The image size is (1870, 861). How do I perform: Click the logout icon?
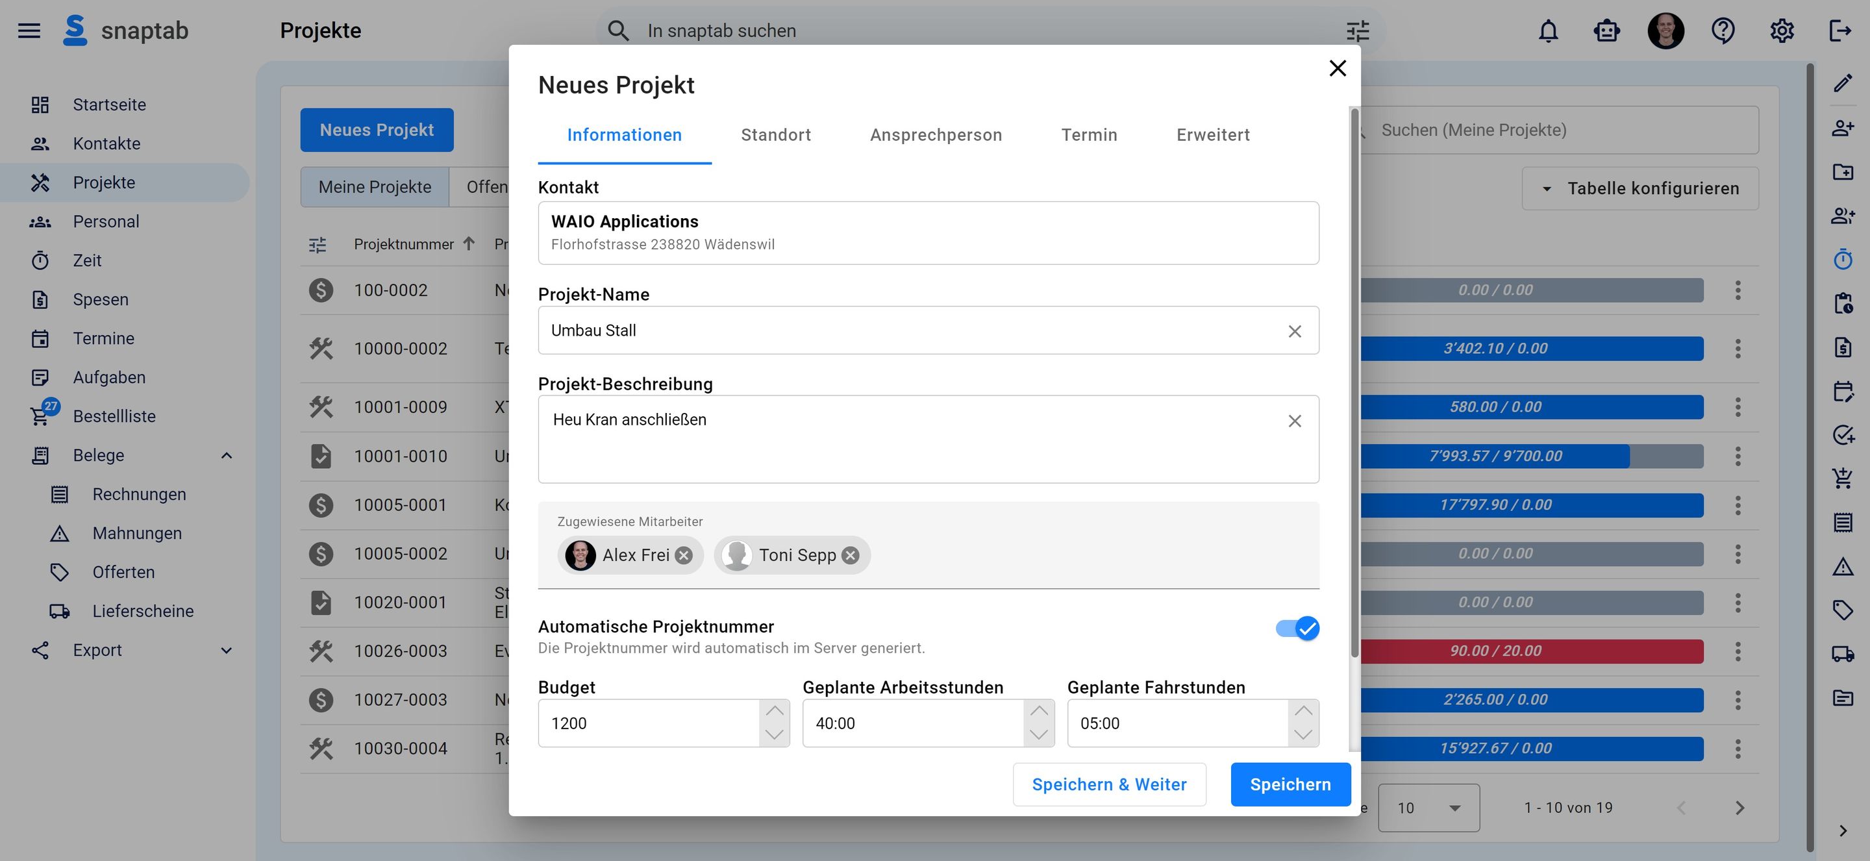1839,31
